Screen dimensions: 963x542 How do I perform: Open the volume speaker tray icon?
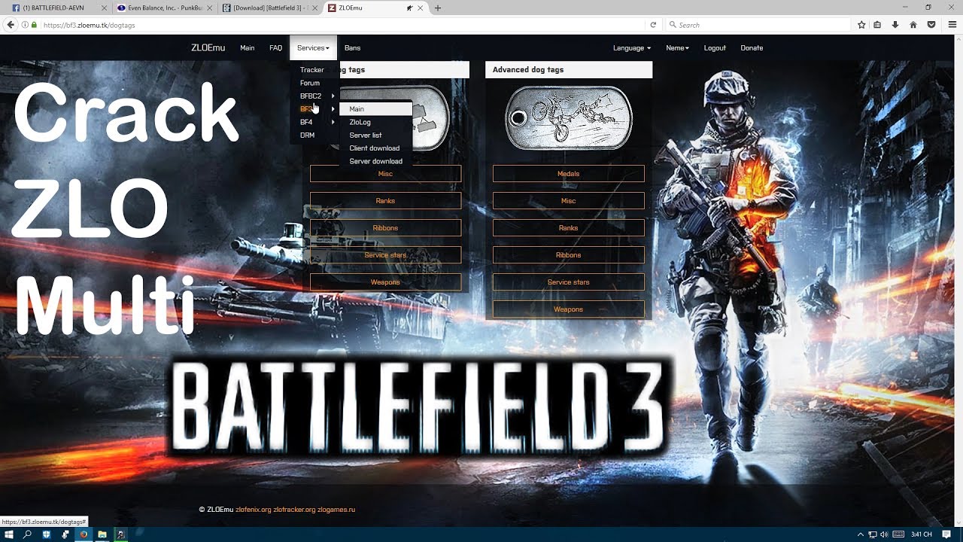coord(884,534)
